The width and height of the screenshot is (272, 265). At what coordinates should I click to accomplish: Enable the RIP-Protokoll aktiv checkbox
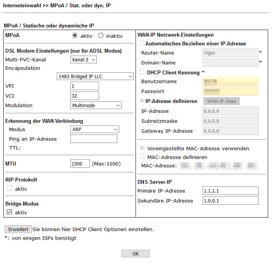coord(9,189)
